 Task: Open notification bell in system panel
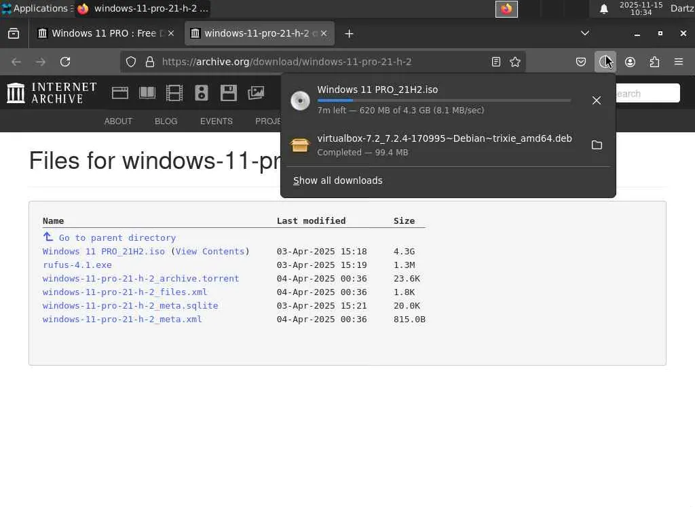603,9
